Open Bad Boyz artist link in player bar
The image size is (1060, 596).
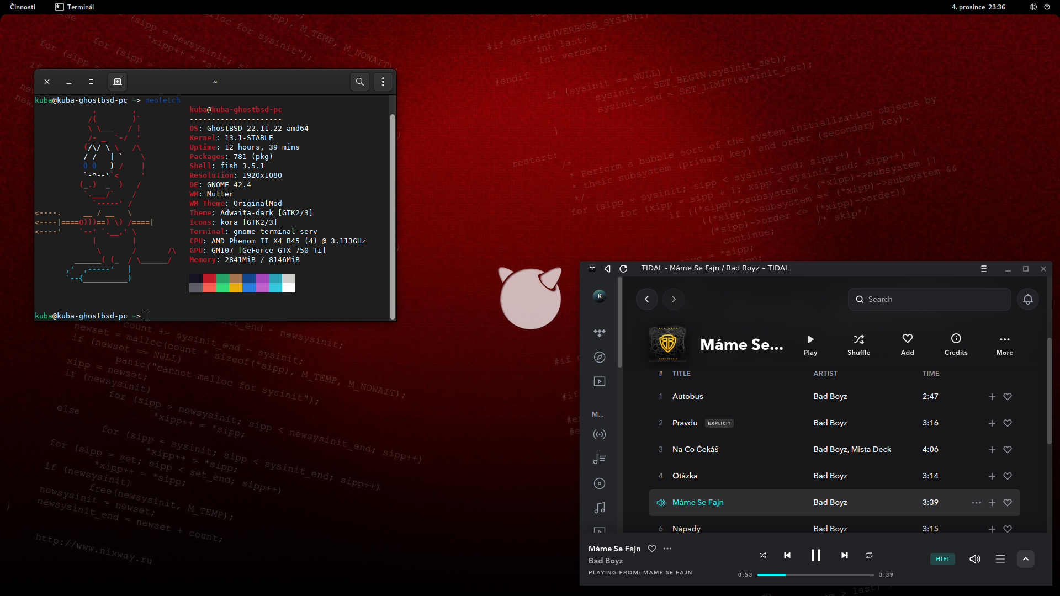pos(606,561)
